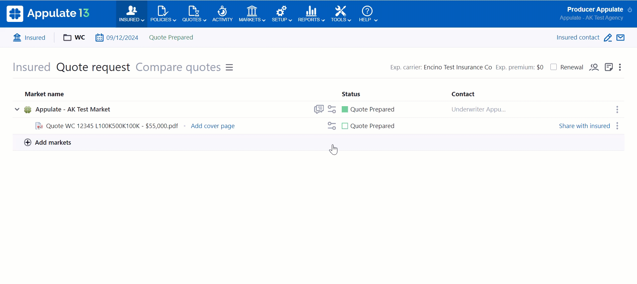Click the power icon next to Producer Appulate
This screenshot has height=284, width=637.
pos(630,10)
